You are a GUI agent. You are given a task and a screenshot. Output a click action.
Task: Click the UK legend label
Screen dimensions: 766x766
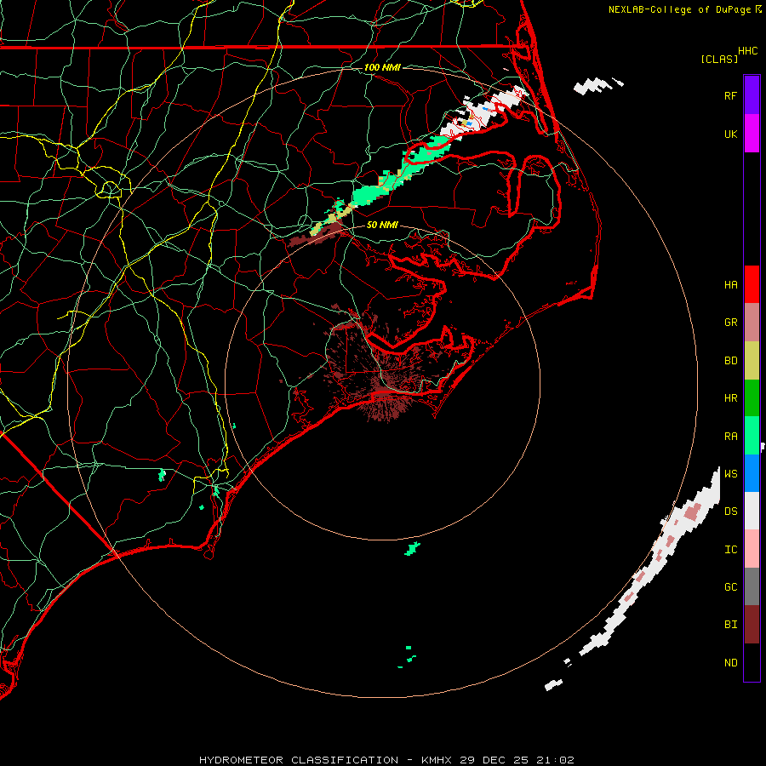pos(730,134)
